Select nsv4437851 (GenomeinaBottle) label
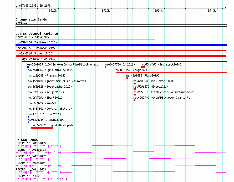Screen dimensions: 234x182 pyautogui.click(x=50, y=109)
